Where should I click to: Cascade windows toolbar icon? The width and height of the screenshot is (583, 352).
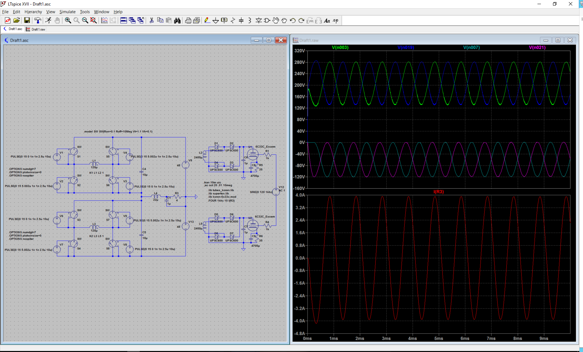[x=132, y=21]
